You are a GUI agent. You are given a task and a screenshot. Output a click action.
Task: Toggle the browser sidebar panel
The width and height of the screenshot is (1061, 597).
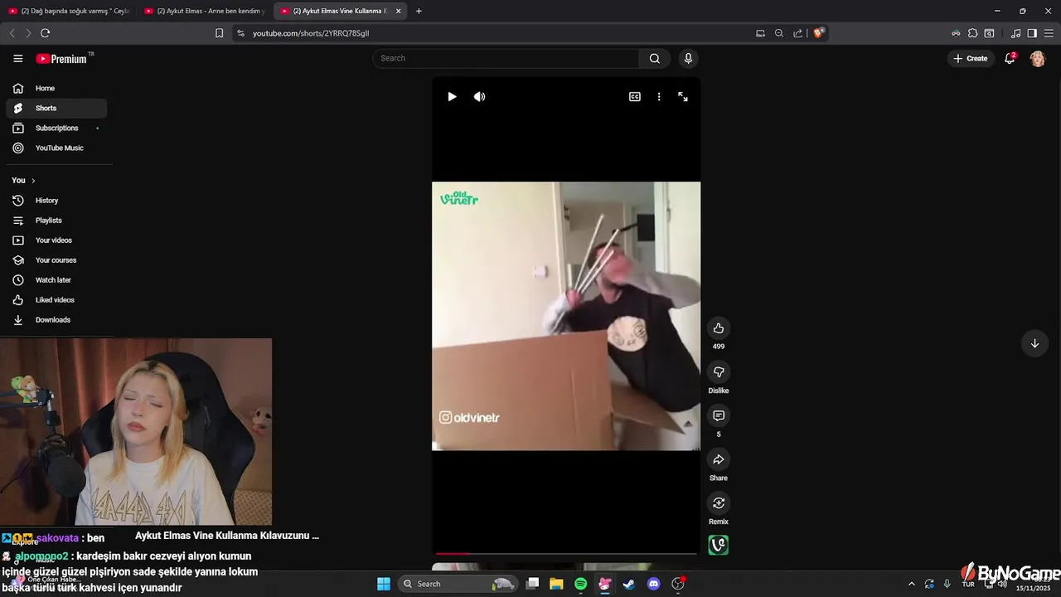[1032, 33]
